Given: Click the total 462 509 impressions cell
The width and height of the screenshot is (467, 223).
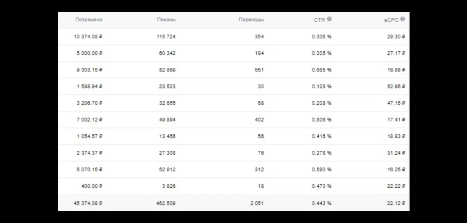Looking at the screenshot, I should (x=166, y=203).
